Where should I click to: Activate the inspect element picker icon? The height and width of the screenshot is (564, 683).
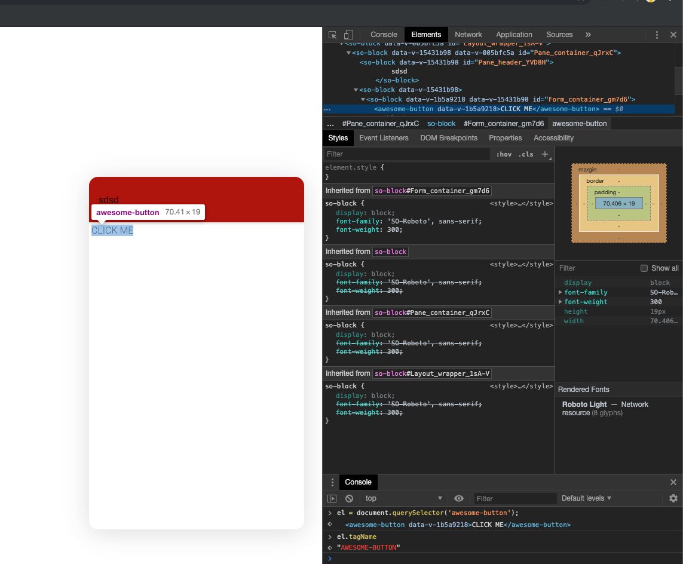pos(332,35)
